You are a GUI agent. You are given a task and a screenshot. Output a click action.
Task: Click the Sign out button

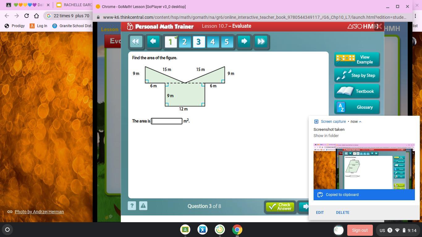point(360,230)
